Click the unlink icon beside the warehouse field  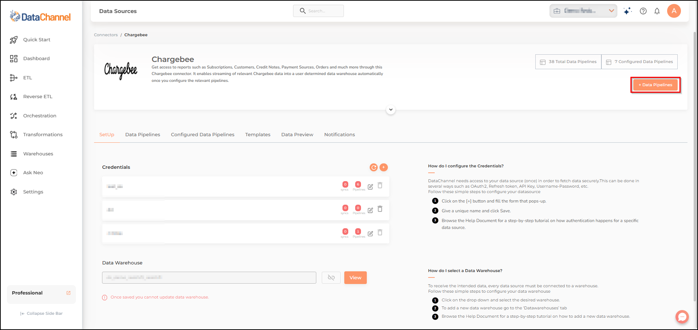tap(331, 278)
